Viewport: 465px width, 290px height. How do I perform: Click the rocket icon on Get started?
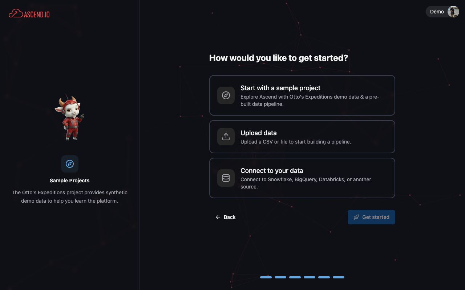(x=356, y=217)
